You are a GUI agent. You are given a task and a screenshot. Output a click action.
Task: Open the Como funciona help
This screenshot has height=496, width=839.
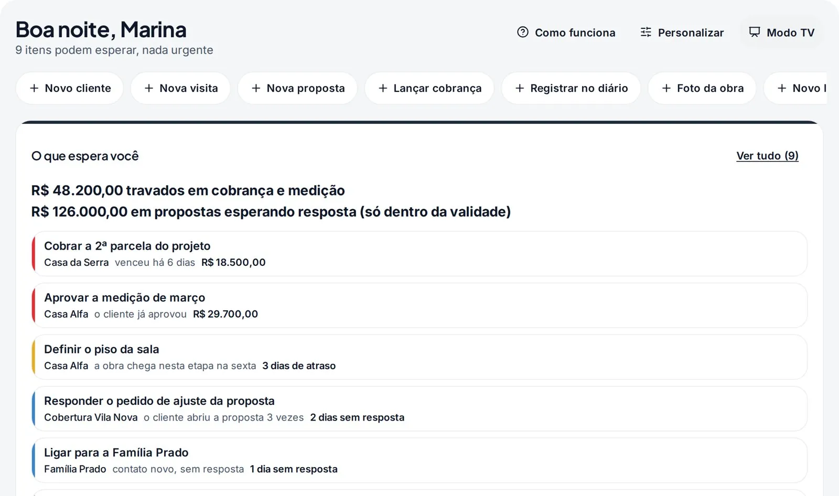[566, 32]
